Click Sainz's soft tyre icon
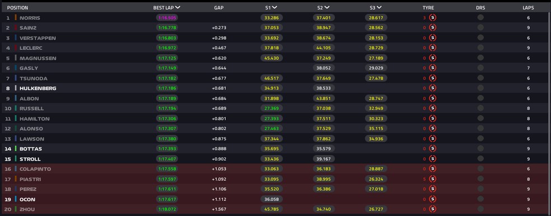Image resolution: width=551 pixels, height=216 pixels. (433, 28)
